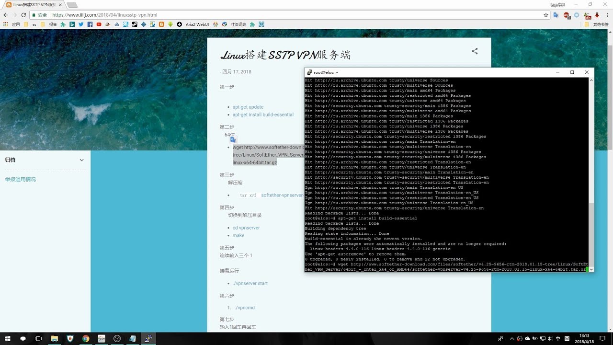Viewport: 613px width, 345px height.
Task: Open the red download arrow extension
Action: [597, 15]
